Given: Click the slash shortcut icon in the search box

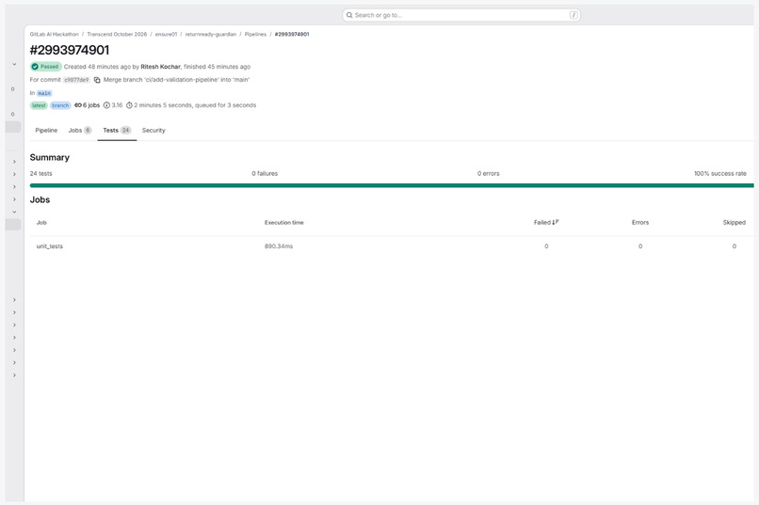Looking at the screenshot, I should pos(573,15).
